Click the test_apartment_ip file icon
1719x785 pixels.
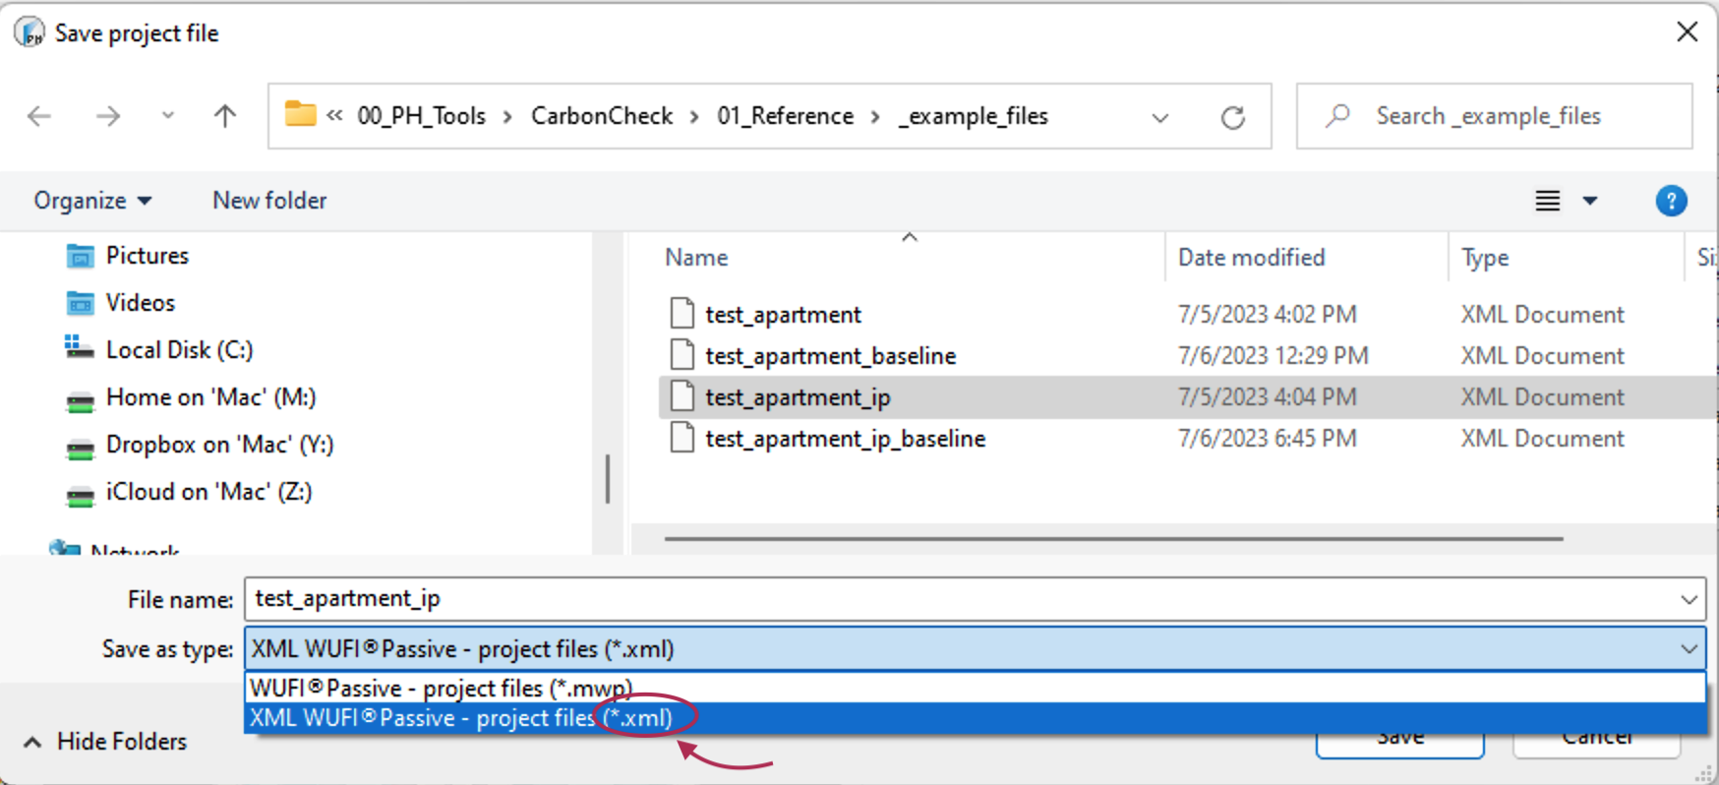682,395
